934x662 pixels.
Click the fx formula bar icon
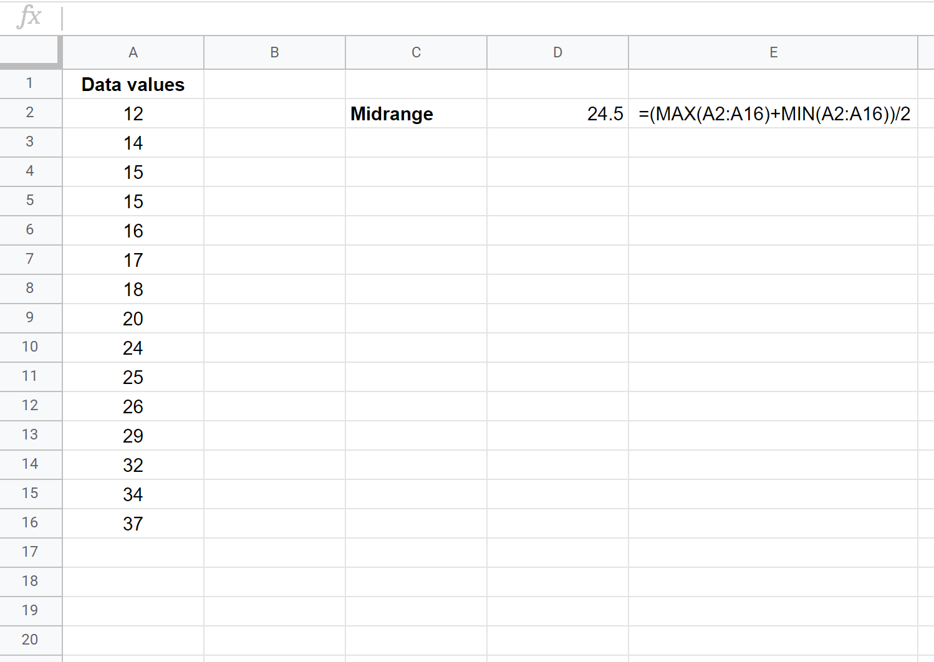(29, 16)
